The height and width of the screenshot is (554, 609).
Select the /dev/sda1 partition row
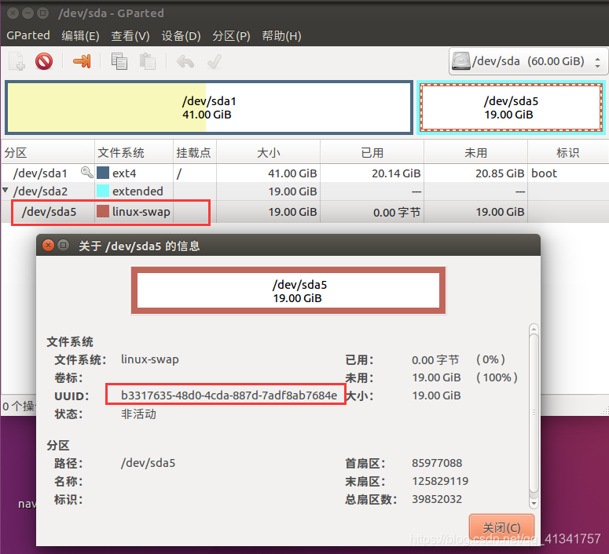tap(305, 173)
